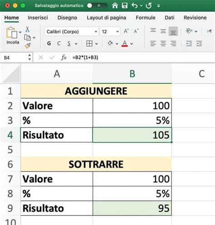Redo the last action
This screenshot has height=225, width=215.
pos(149,5)
